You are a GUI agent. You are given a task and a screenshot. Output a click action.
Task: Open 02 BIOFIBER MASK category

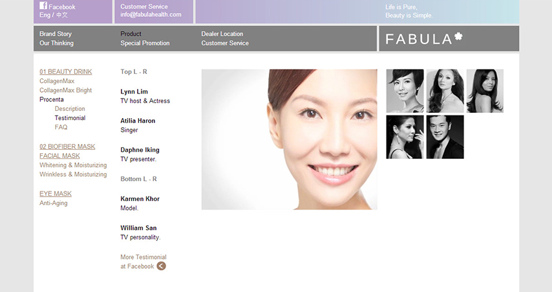tap(68, 147)
